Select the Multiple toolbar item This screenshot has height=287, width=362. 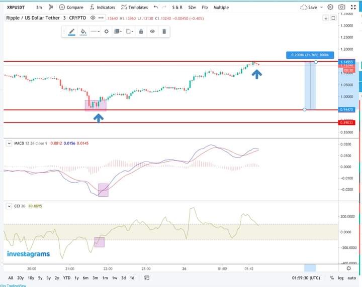(x=221, y=8)
